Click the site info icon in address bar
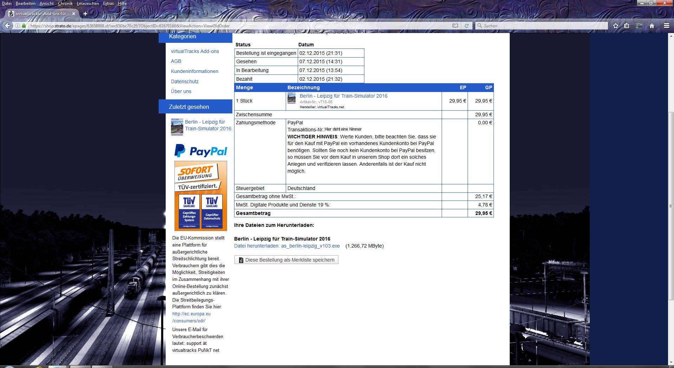Screen dimensions: 674x368 (x=17, y=26)
